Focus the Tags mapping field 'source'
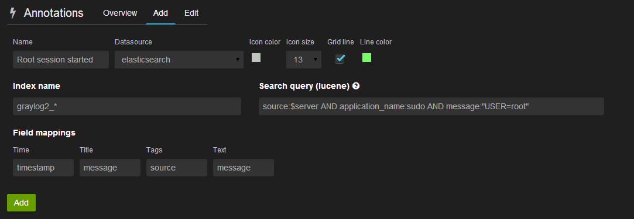Screen dimensions: 634x219 click(x=177, y=168)
